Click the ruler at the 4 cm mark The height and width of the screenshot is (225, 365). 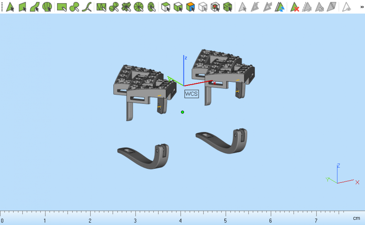click(x=181, y=216)
